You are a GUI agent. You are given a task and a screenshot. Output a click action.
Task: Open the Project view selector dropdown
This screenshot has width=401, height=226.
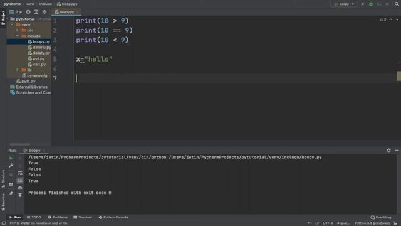click(x=16, y=12)
